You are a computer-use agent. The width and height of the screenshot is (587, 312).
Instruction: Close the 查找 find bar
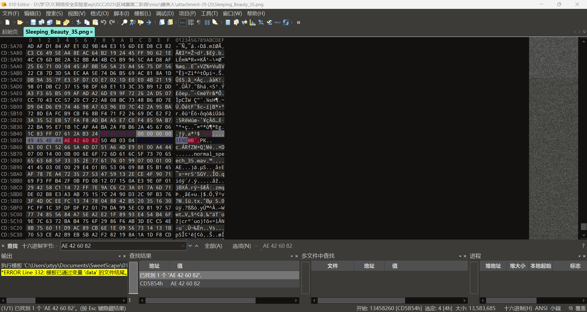pos(3,246)
